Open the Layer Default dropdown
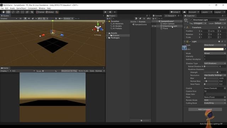Image resolution: width=227 pixels, height=128 pixels. coord(220,23)
